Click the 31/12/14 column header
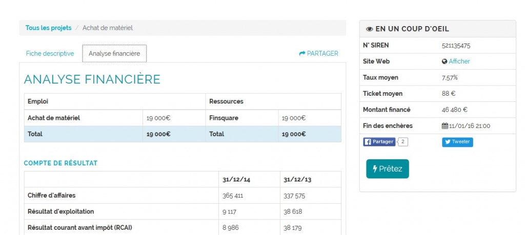 pos(236,179)
